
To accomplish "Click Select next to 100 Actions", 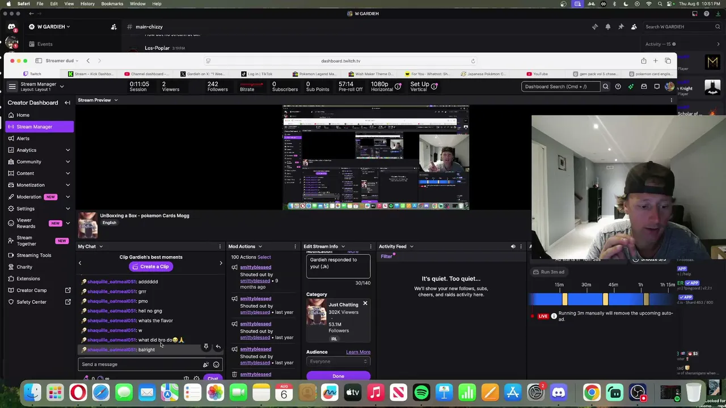I will tap(264, 257).
